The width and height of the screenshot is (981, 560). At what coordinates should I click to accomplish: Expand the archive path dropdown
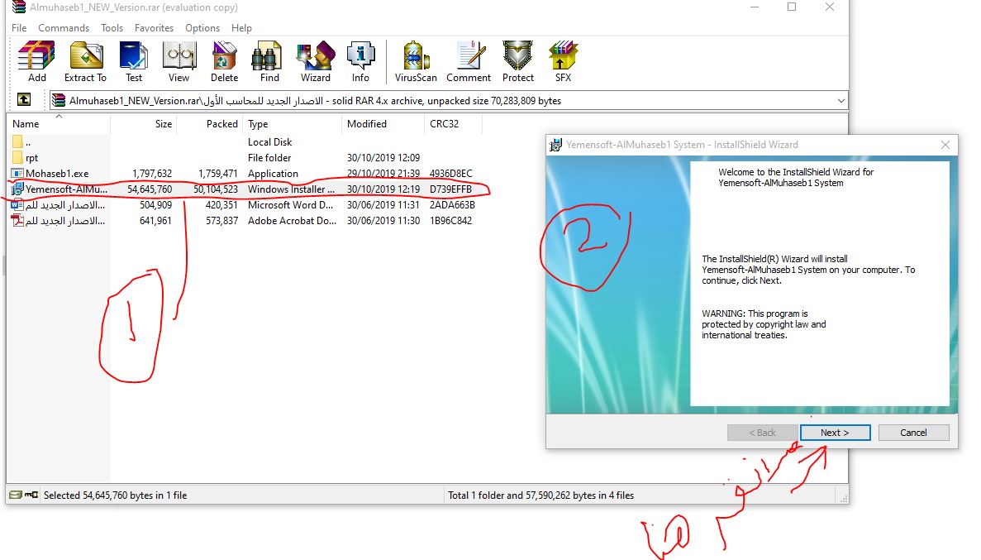tap(841, 101)
